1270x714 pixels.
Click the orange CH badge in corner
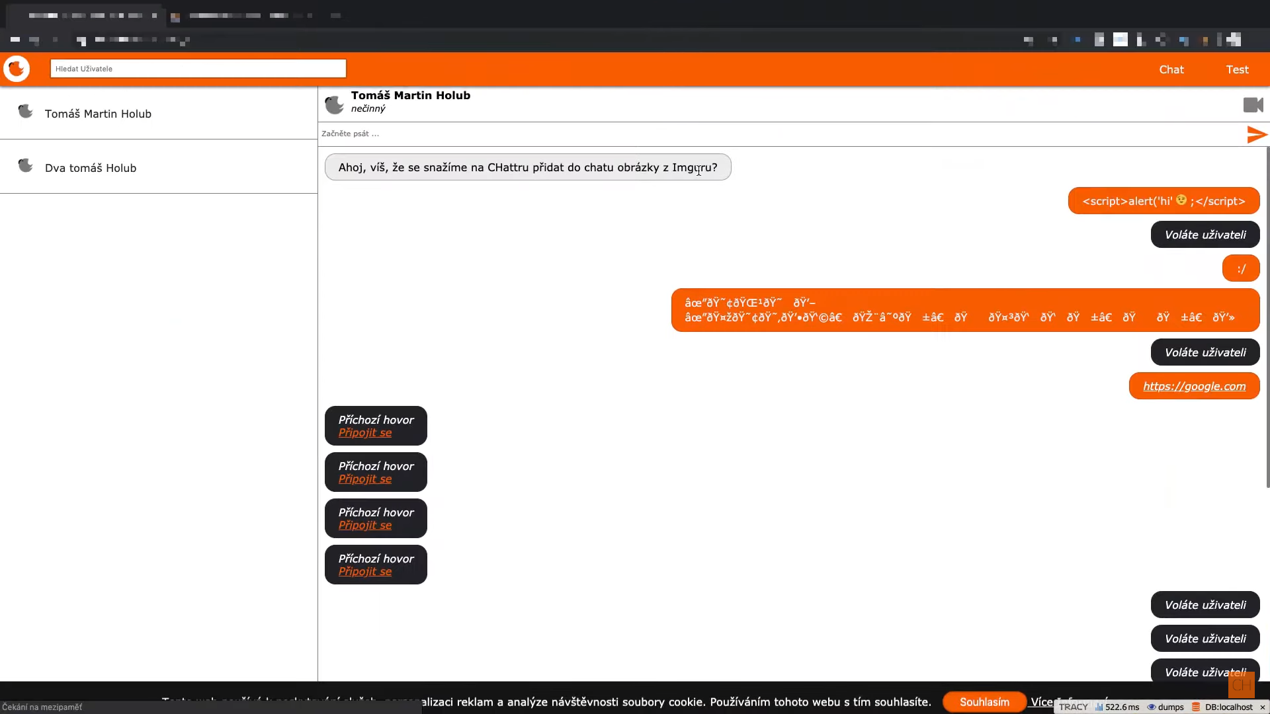(x=1241, y=685)
